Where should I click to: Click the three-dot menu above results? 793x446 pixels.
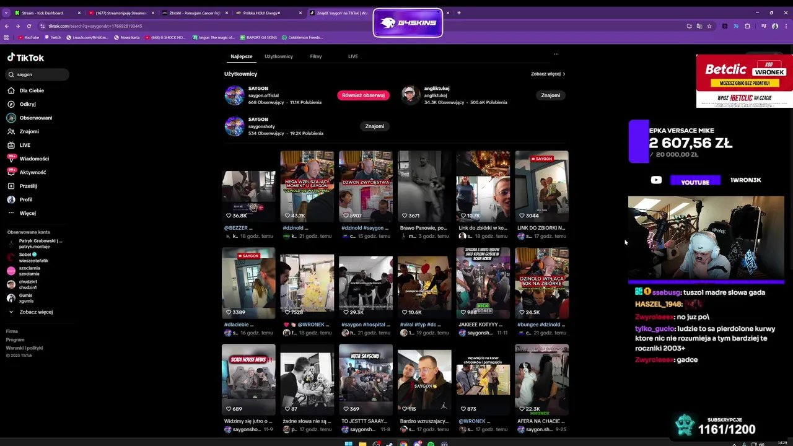tap(556, 55)
